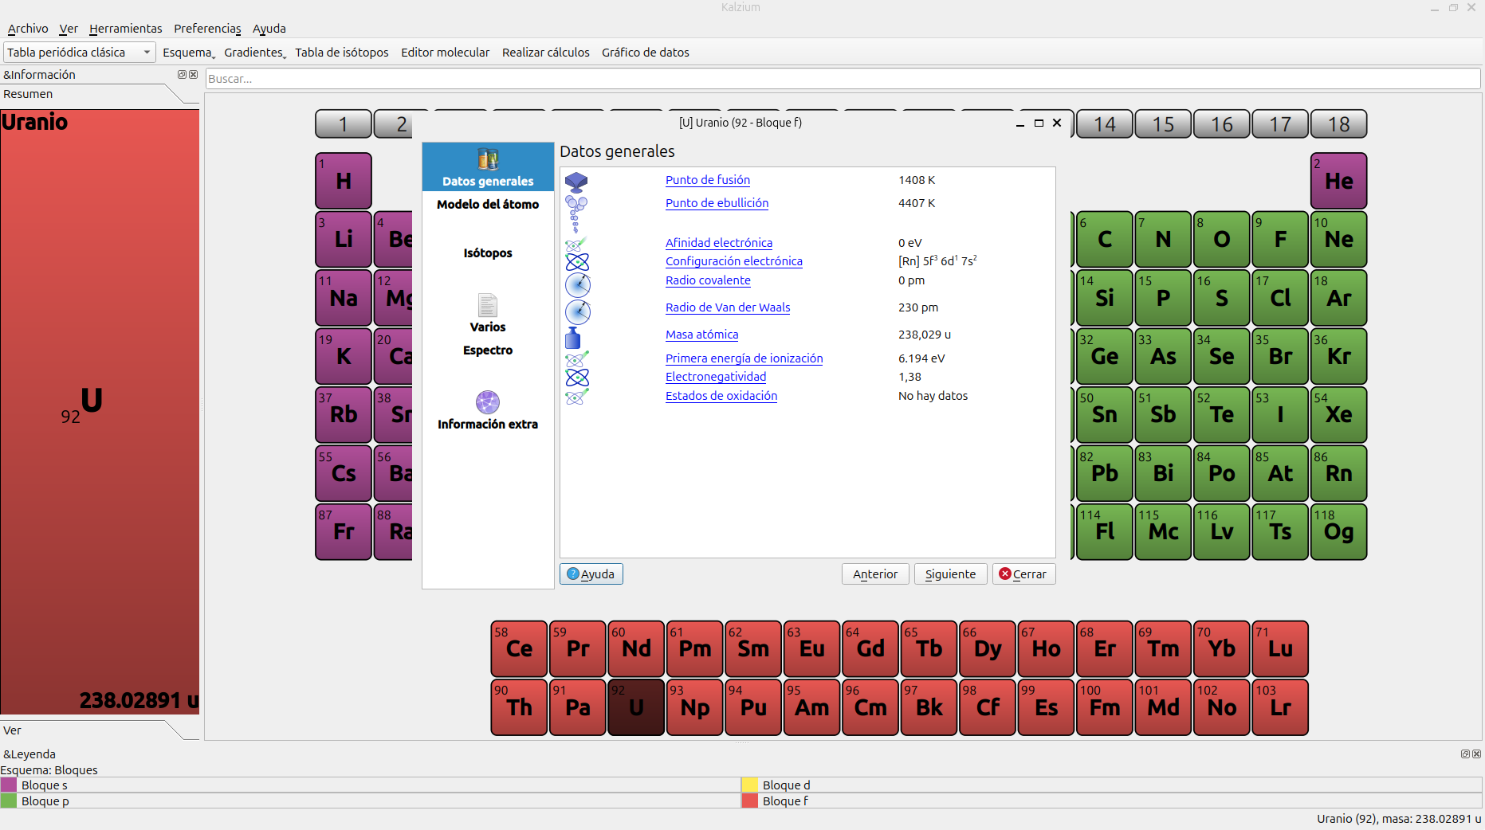Click the atomic mass weight icon
1485x830 pixels.
573,338
